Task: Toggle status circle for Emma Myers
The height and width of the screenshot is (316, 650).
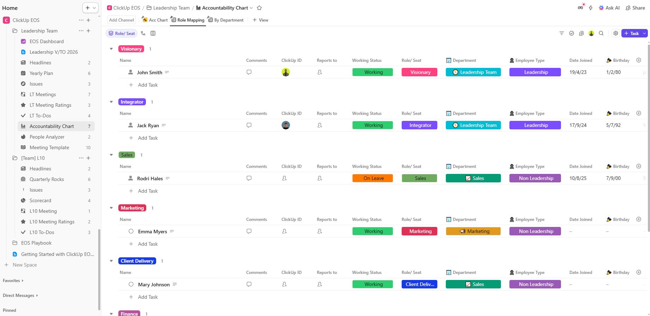Action: point(131,231)
